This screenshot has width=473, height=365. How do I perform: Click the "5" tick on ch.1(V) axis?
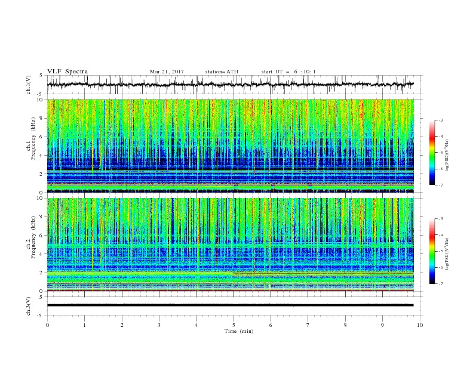tap(41, 76)
